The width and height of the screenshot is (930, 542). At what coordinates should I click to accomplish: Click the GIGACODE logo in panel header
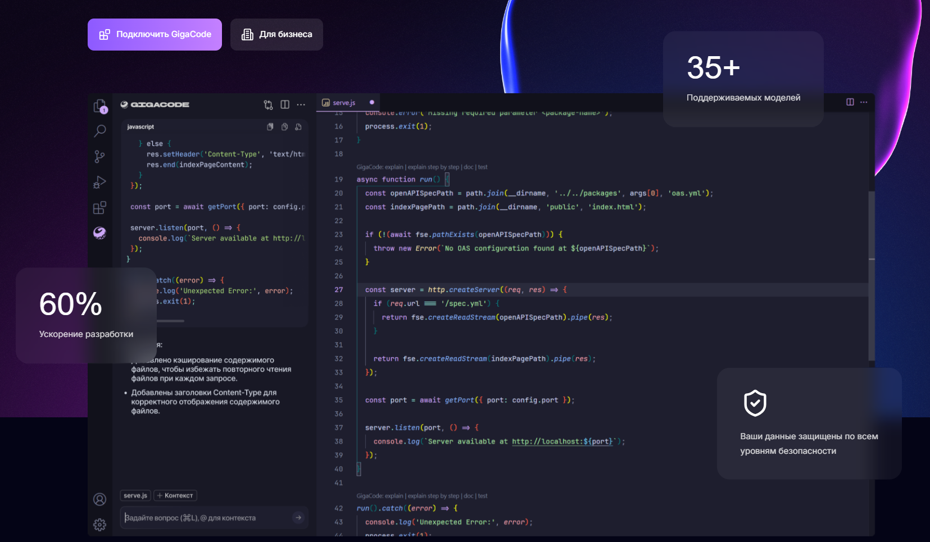pyautogui.click(x=155, y=104)
